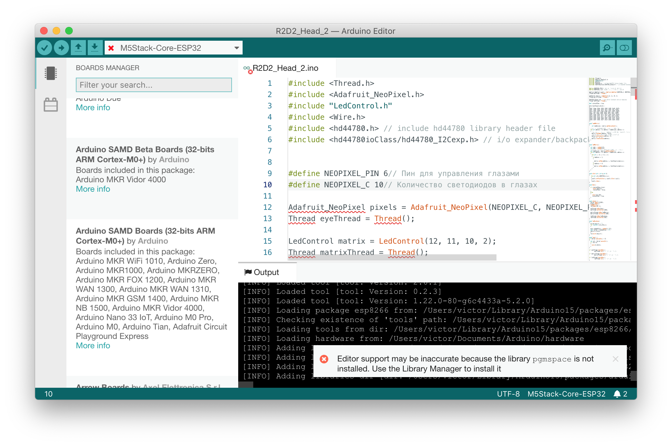Open More info for SAMD Beta Boards

(x=93, y=189)
